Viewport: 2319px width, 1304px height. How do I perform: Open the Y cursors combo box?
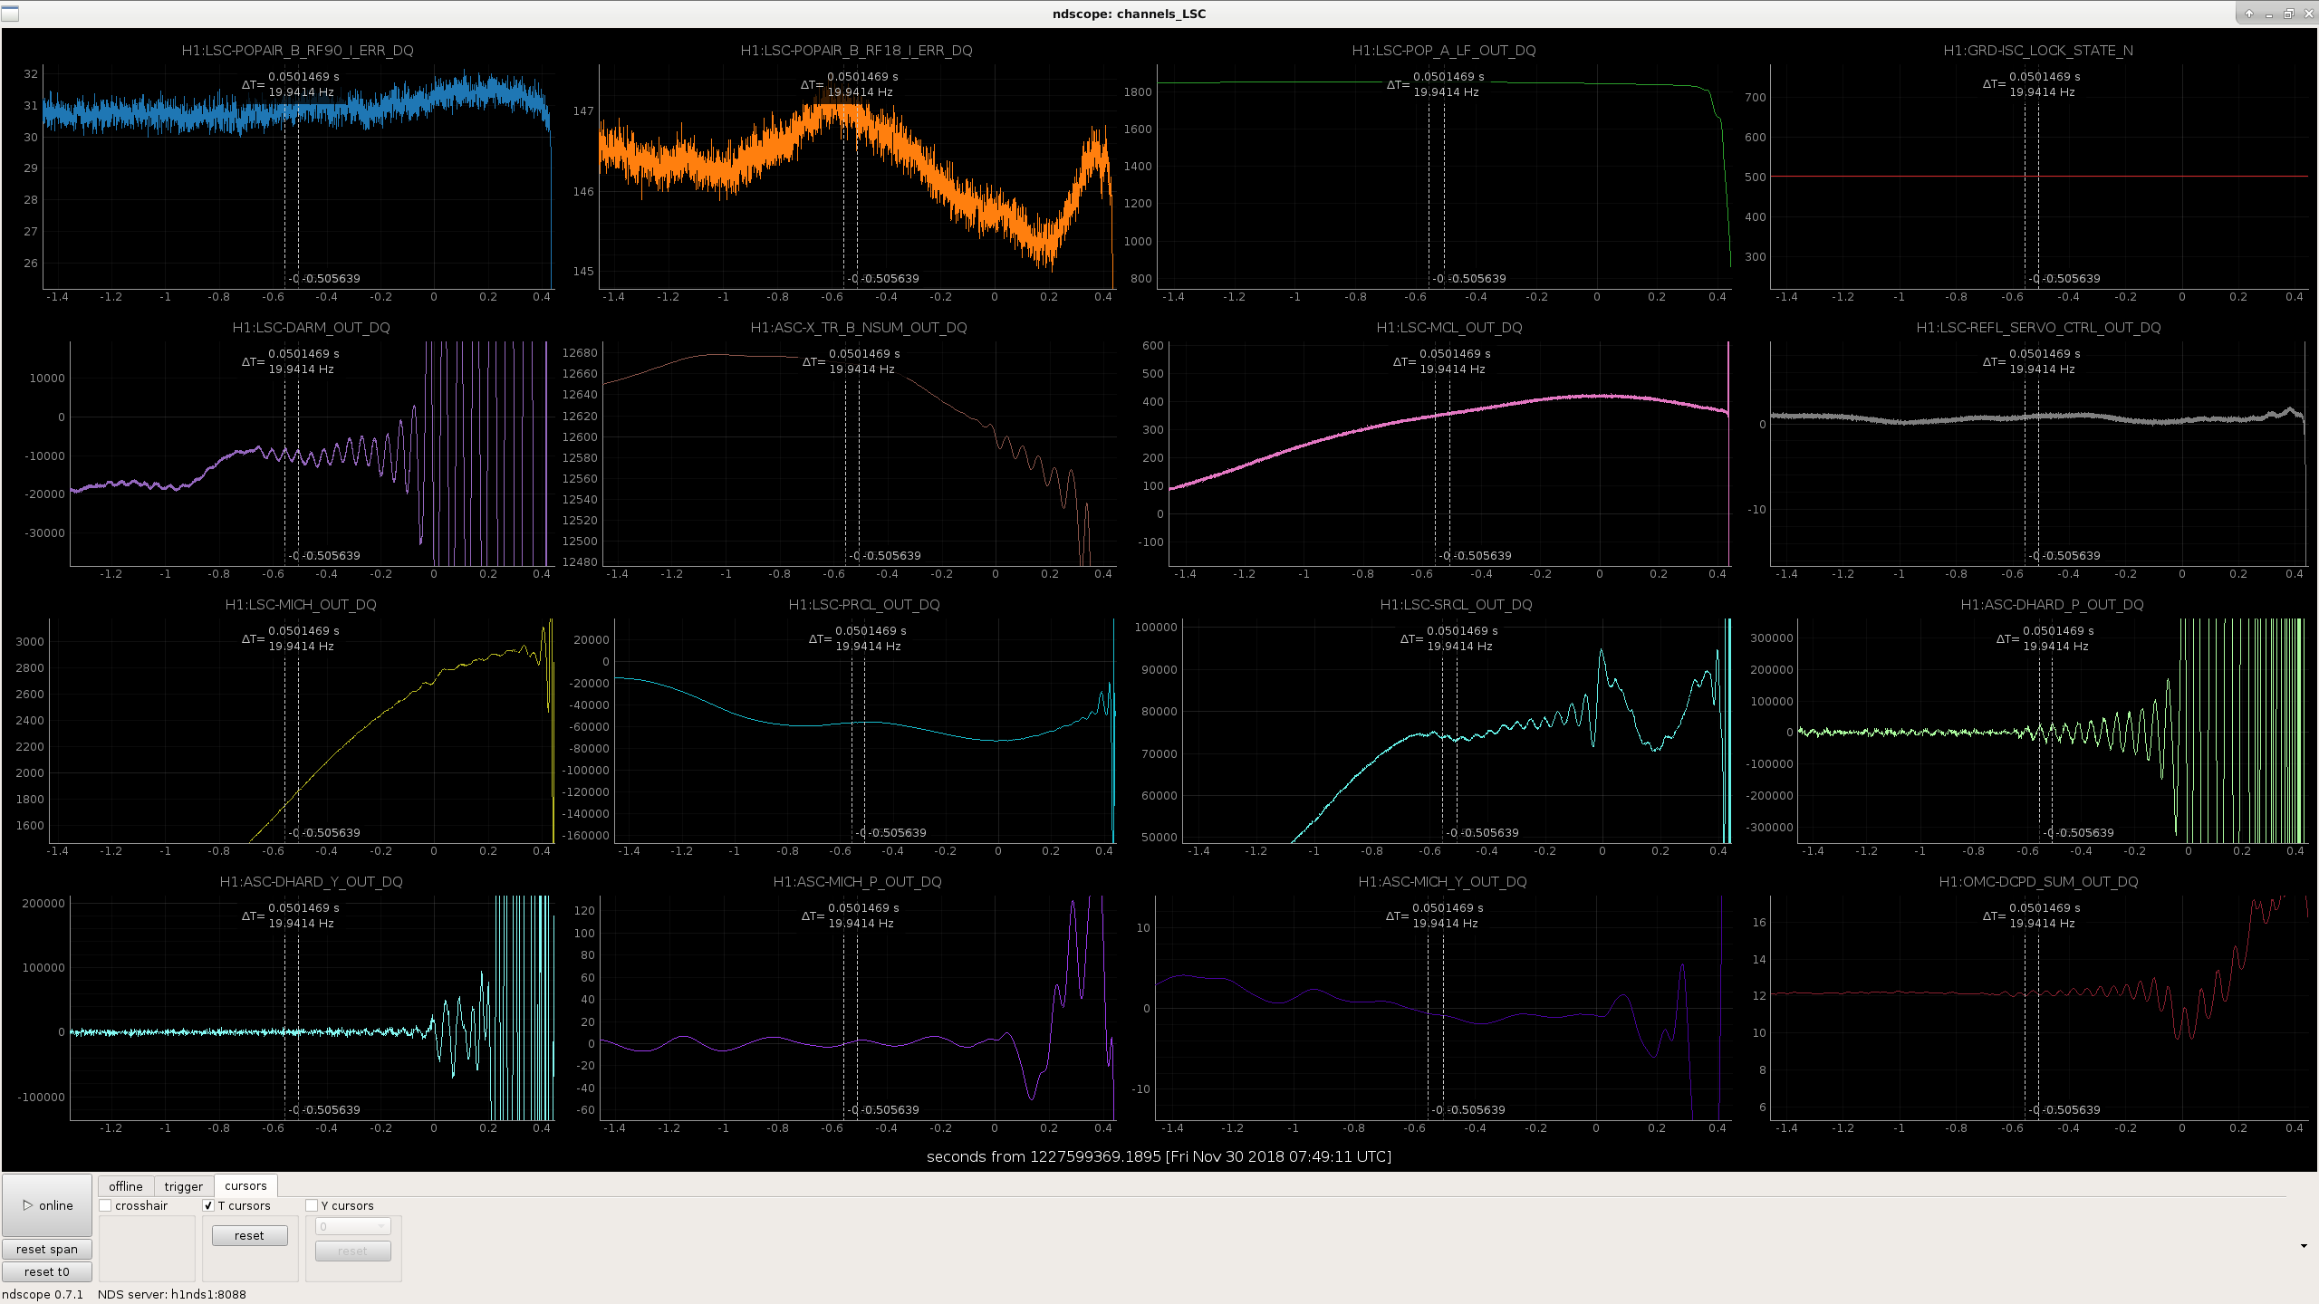click(x=352, y=1226)
